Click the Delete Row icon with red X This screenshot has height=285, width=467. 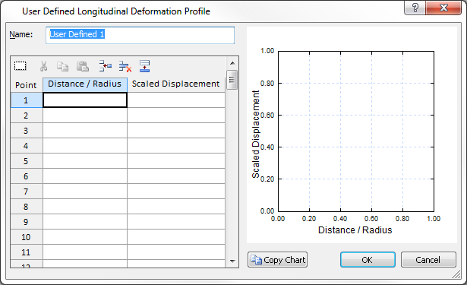point(125,66)
